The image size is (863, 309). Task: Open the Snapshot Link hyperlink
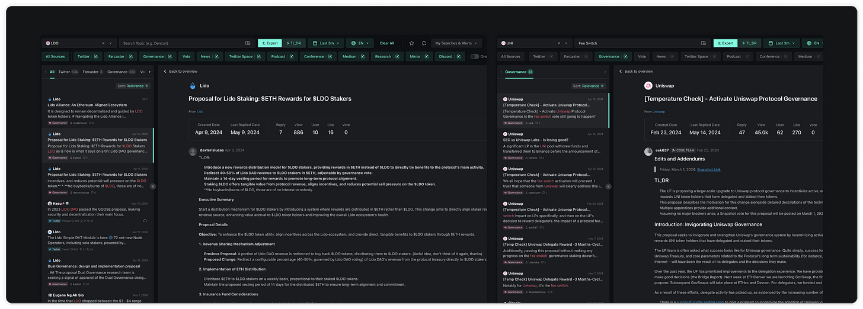click(x=709, y=169)
